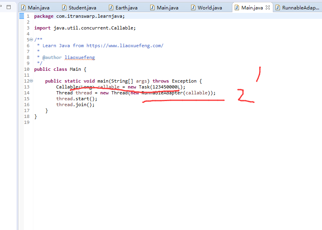The image size is (322, 230).
Task: Click the Java file icon on RunnableAdap... tab
Action: (278, 7)
